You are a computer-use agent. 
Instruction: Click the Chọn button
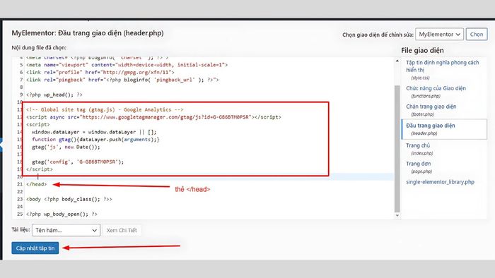click(x=477, y=35)
